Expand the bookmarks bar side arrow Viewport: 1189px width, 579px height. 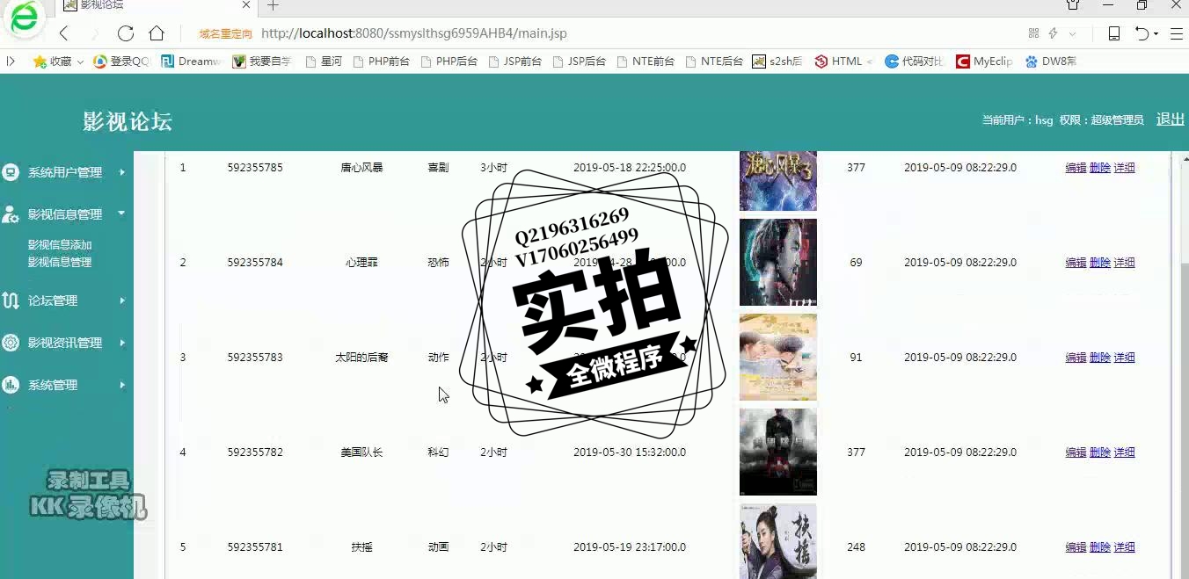11,62
